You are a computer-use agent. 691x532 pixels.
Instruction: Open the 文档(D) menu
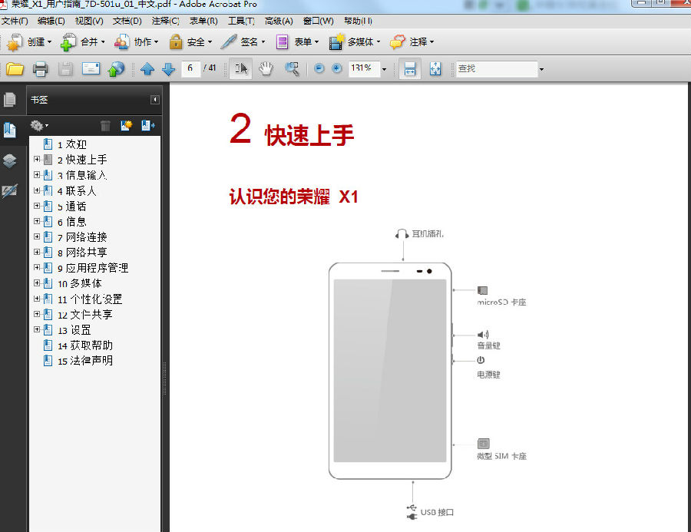(x=127, y=21)
